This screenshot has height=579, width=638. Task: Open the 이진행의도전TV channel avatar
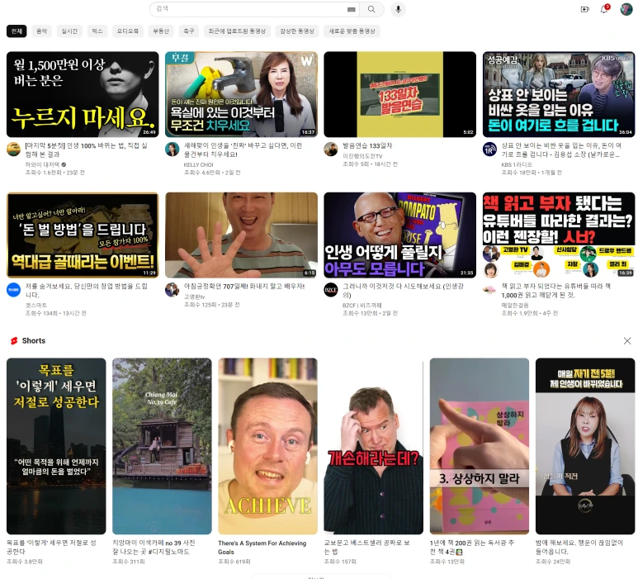[331, 149]
